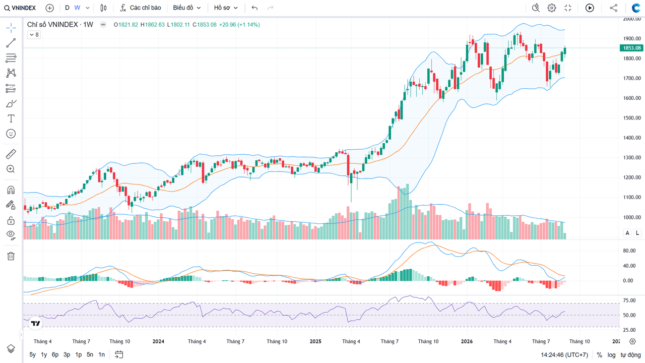Open timezone settings at 14:24:46 (UTC+7)
This screenshot has height=363, width=645.
point(564,355)
